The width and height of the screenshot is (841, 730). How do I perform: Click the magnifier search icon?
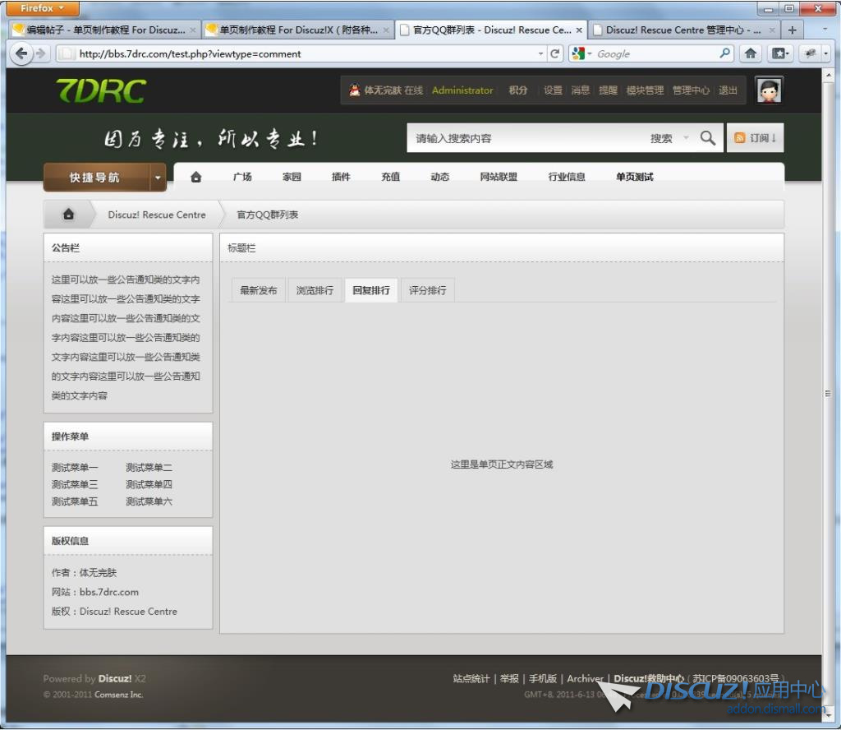(x=707, y=138)
